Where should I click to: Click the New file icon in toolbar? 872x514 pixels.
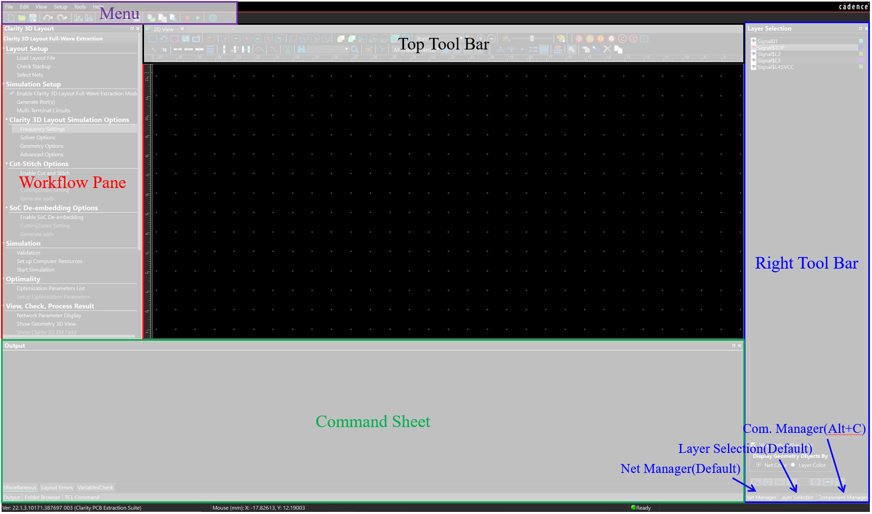(x=11, y=18)
